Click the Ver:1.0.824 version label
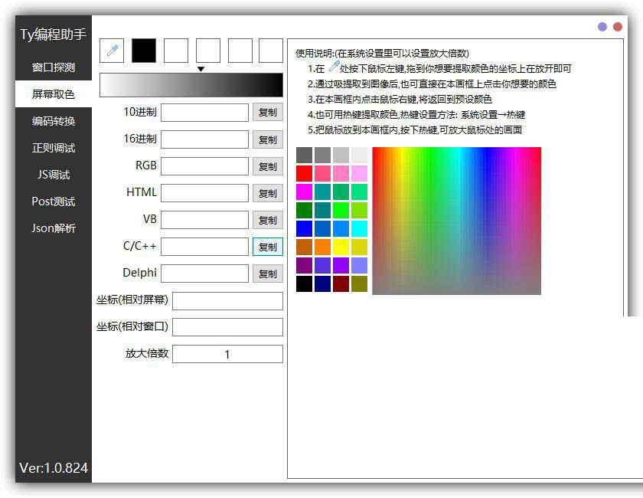 point(54,468)
